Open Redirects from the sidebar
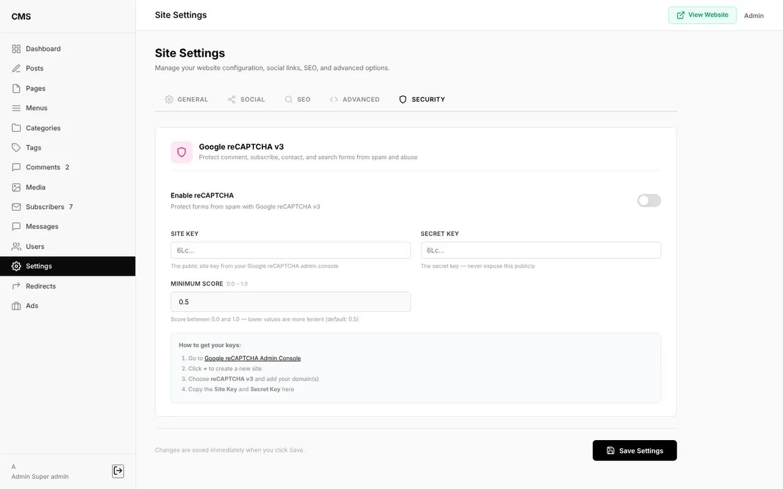This screenshot has width=783, height=489. click(67, 286)
